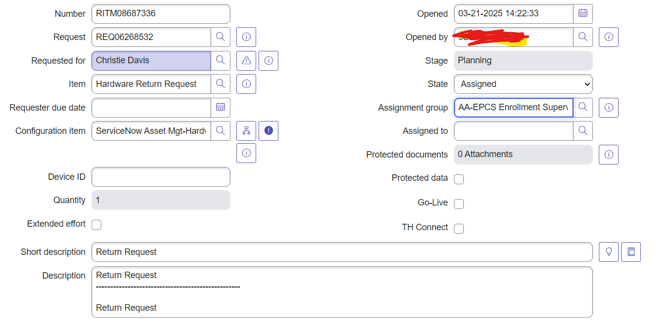Click the warning triangle beside Requested for
The image size is (671, 329).
[x=246, y=61]
